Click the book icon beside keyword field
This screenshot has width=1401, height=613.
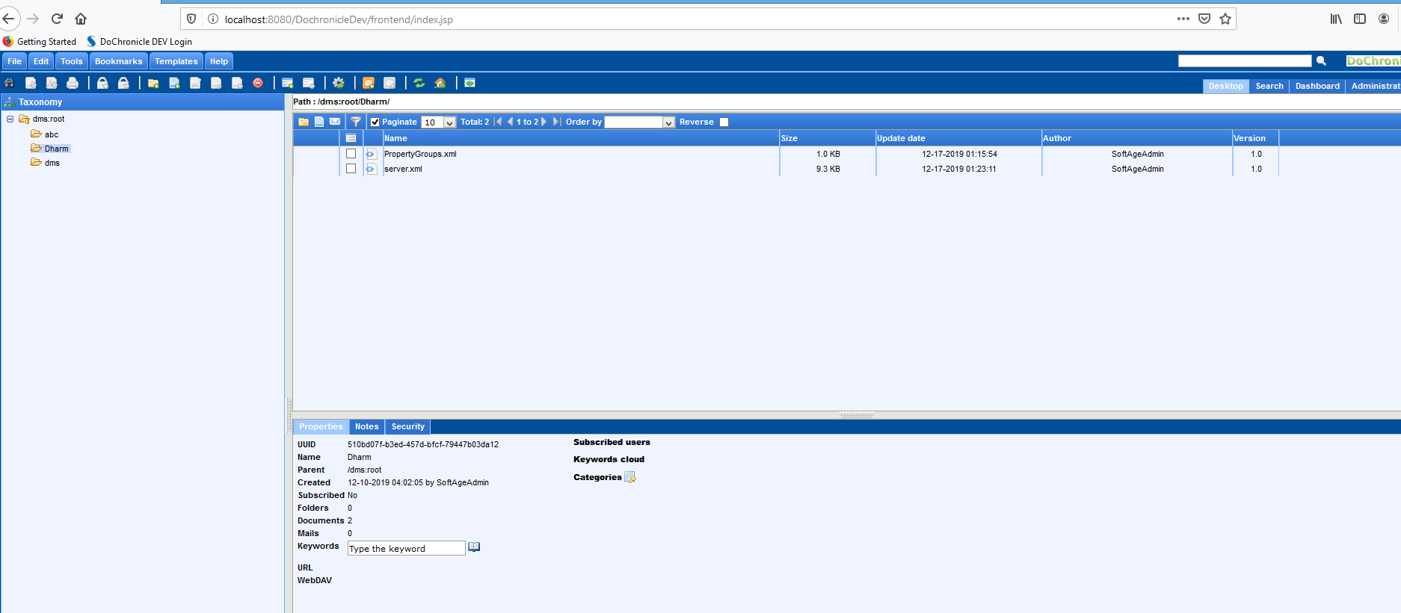474,547
